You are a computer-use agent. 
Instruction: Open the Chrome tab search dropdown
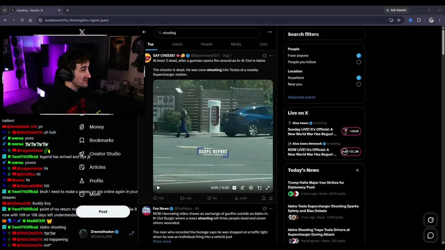point(5,10)
